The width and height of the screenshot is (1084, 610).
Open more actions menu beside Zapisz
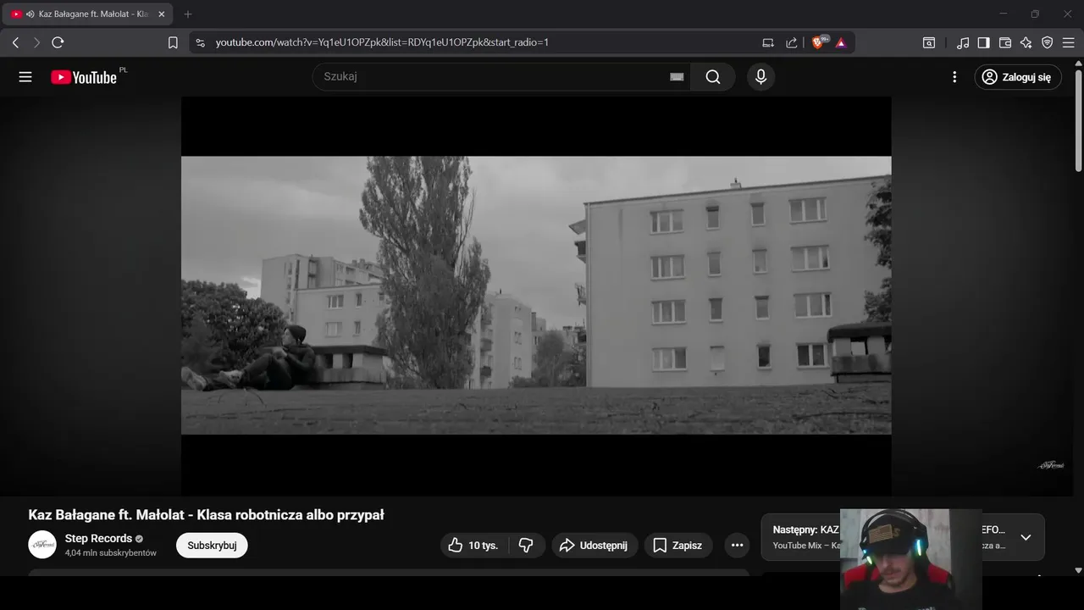pyautogui.click(x=737, y=546)
